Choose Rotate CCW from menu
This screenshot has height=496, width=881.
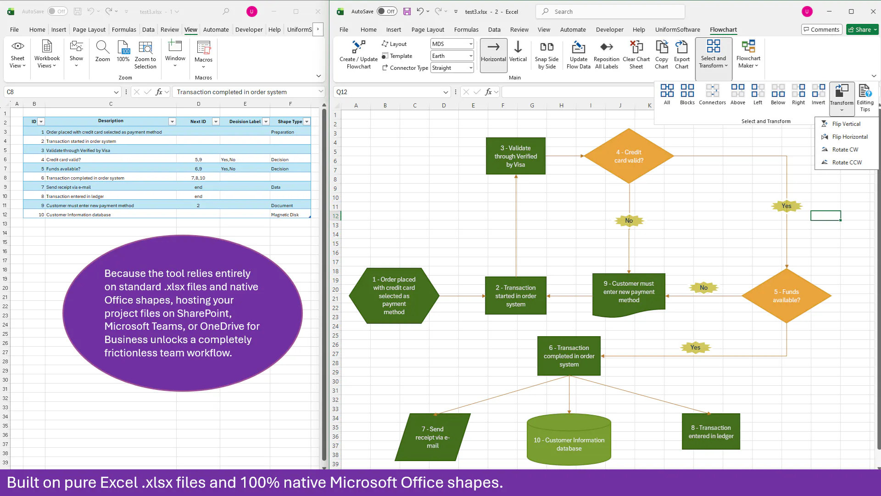[x=847, y=163]
